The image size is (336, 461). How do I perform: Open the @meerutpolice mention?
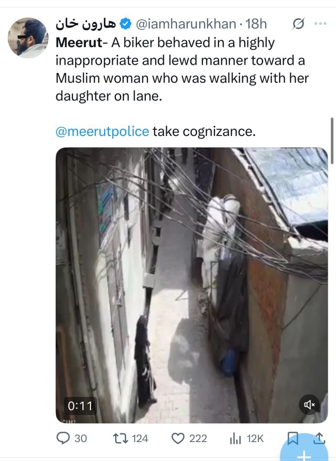102,131
